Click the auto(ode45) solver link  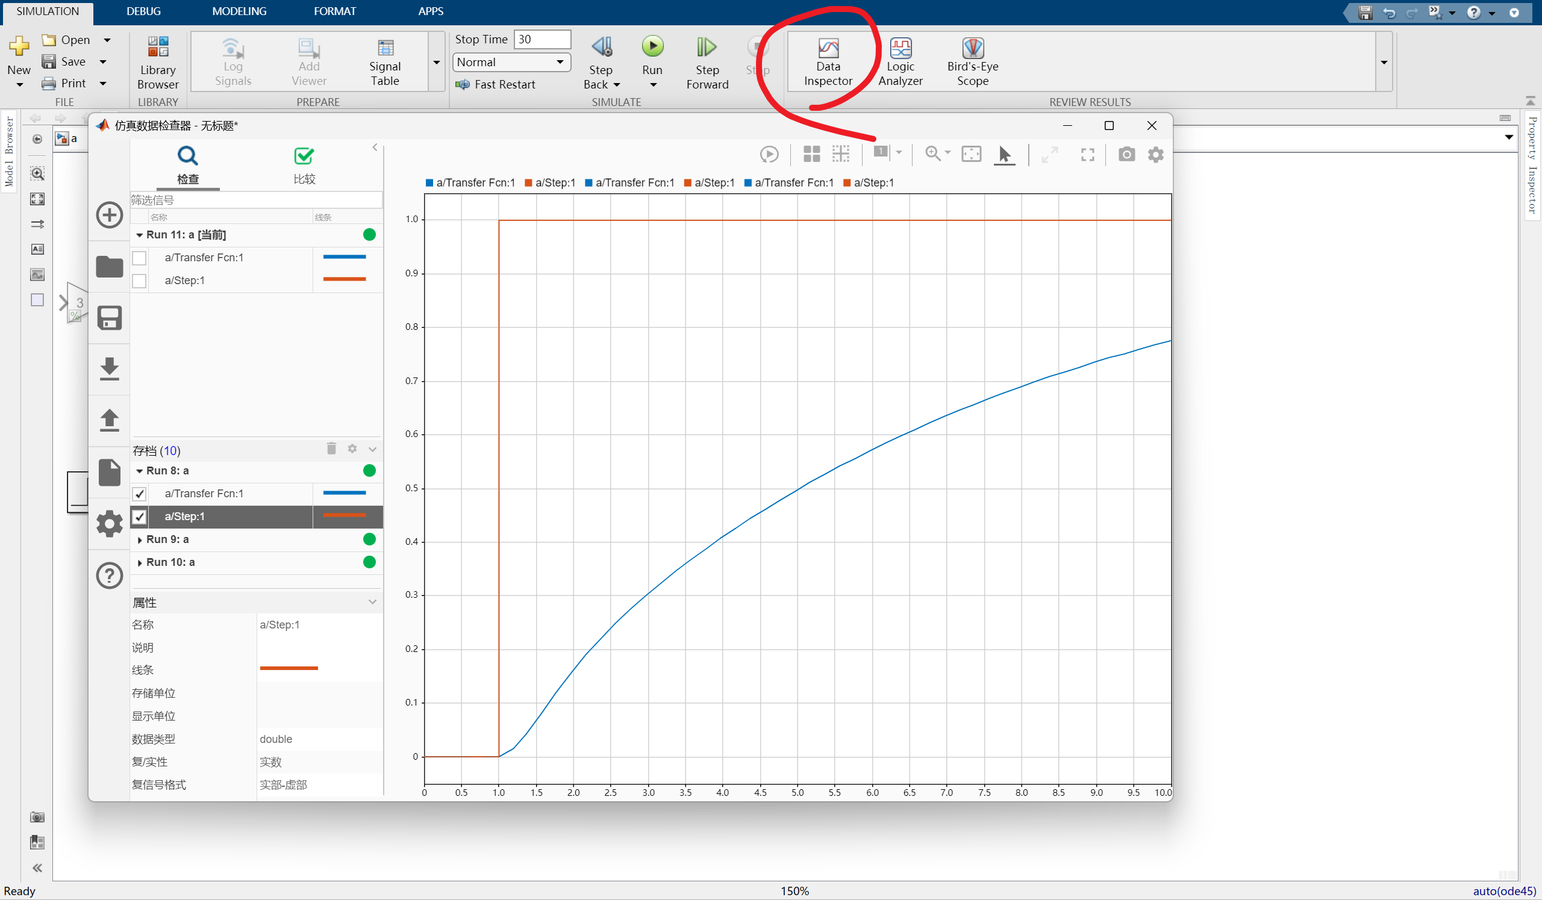1504,891
